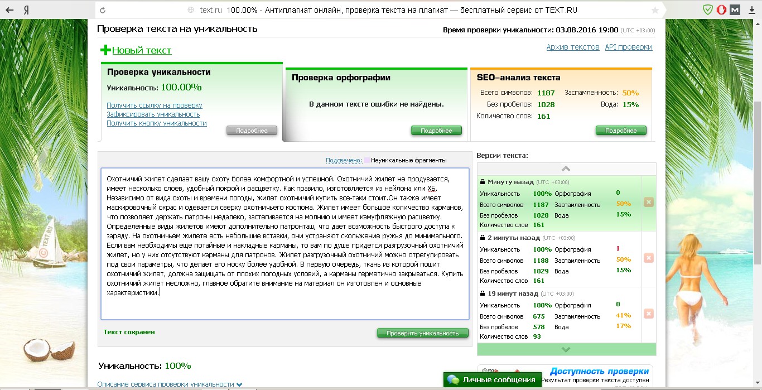Click Получить ссылку на проверку
Viewport: 762px width, 390px height.
[155, 105]
